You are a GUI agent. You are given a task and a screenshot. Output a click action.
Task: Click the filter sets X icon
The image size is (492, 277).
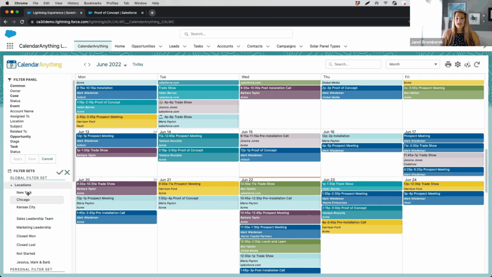(x=67, y=172)
